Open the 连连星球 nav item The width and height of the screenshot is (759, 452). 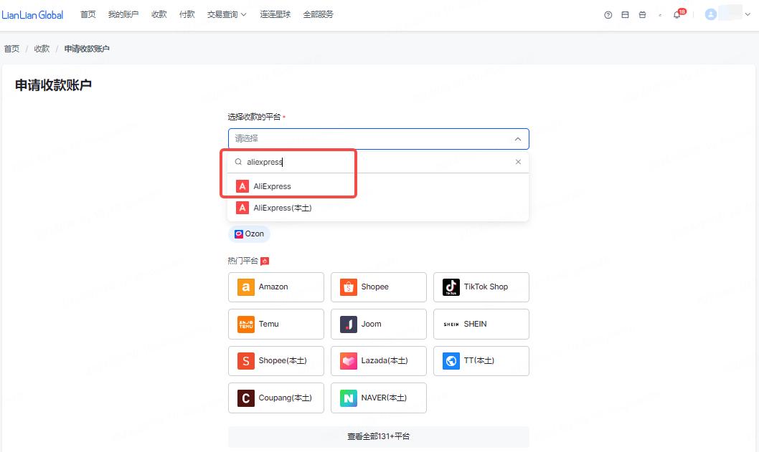pyautogui.click(x=275, y=14)
